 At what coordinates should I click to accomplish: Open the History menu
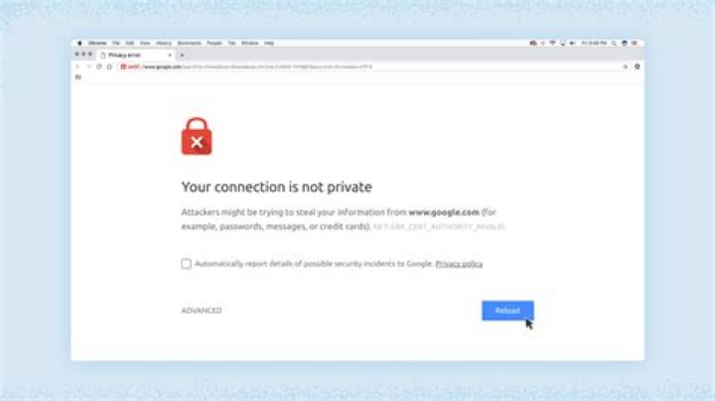tap(164, 43)
